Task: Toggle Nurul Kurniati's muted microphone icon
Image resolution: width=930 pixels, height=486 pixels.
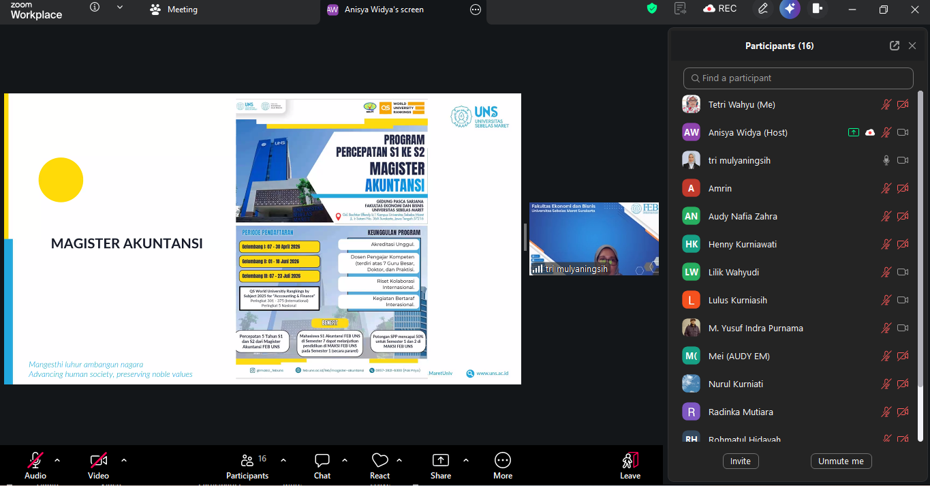Action: 886,384
